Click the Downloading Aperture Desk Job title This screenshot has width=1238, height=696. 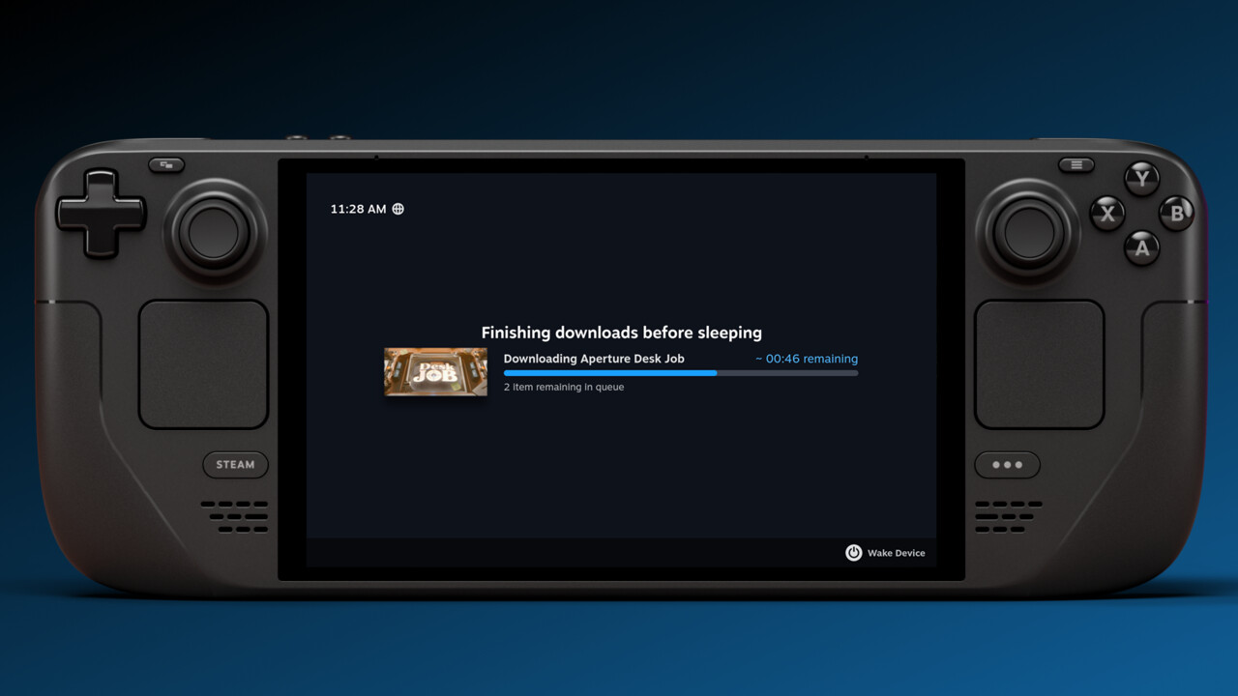pyautogui.click(x=593, y=359)
